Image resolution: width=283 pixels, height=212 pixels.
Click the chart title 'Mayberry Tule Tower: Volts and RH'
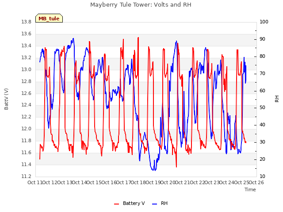pos(141,5)
